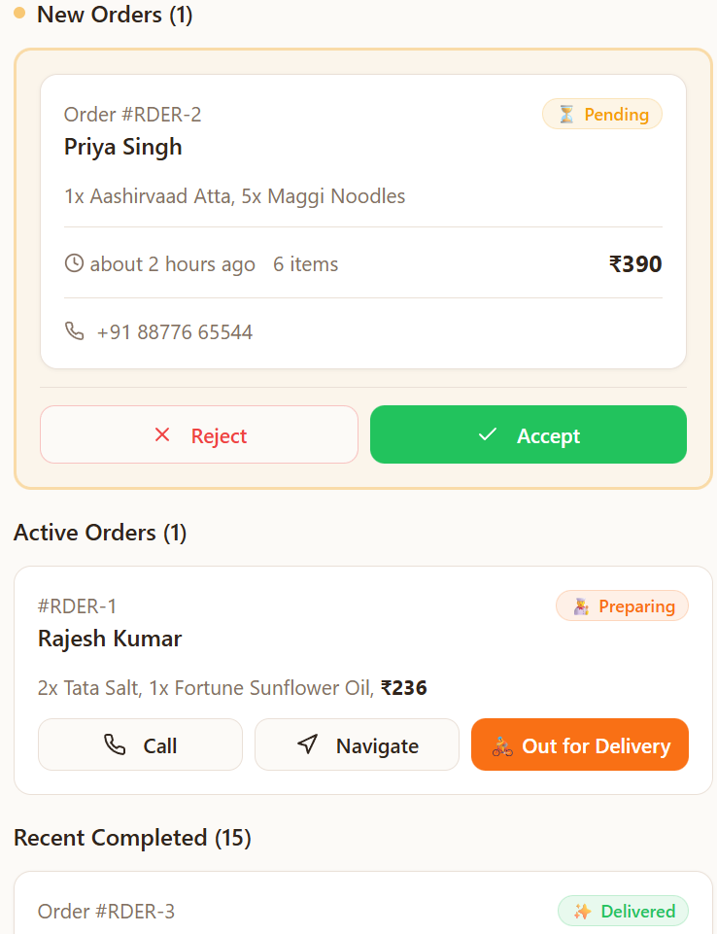Image resolution: width=717 pixels, height=934 pixels.
Task: Click the red X icon on Reject
Action: point(162,434)
